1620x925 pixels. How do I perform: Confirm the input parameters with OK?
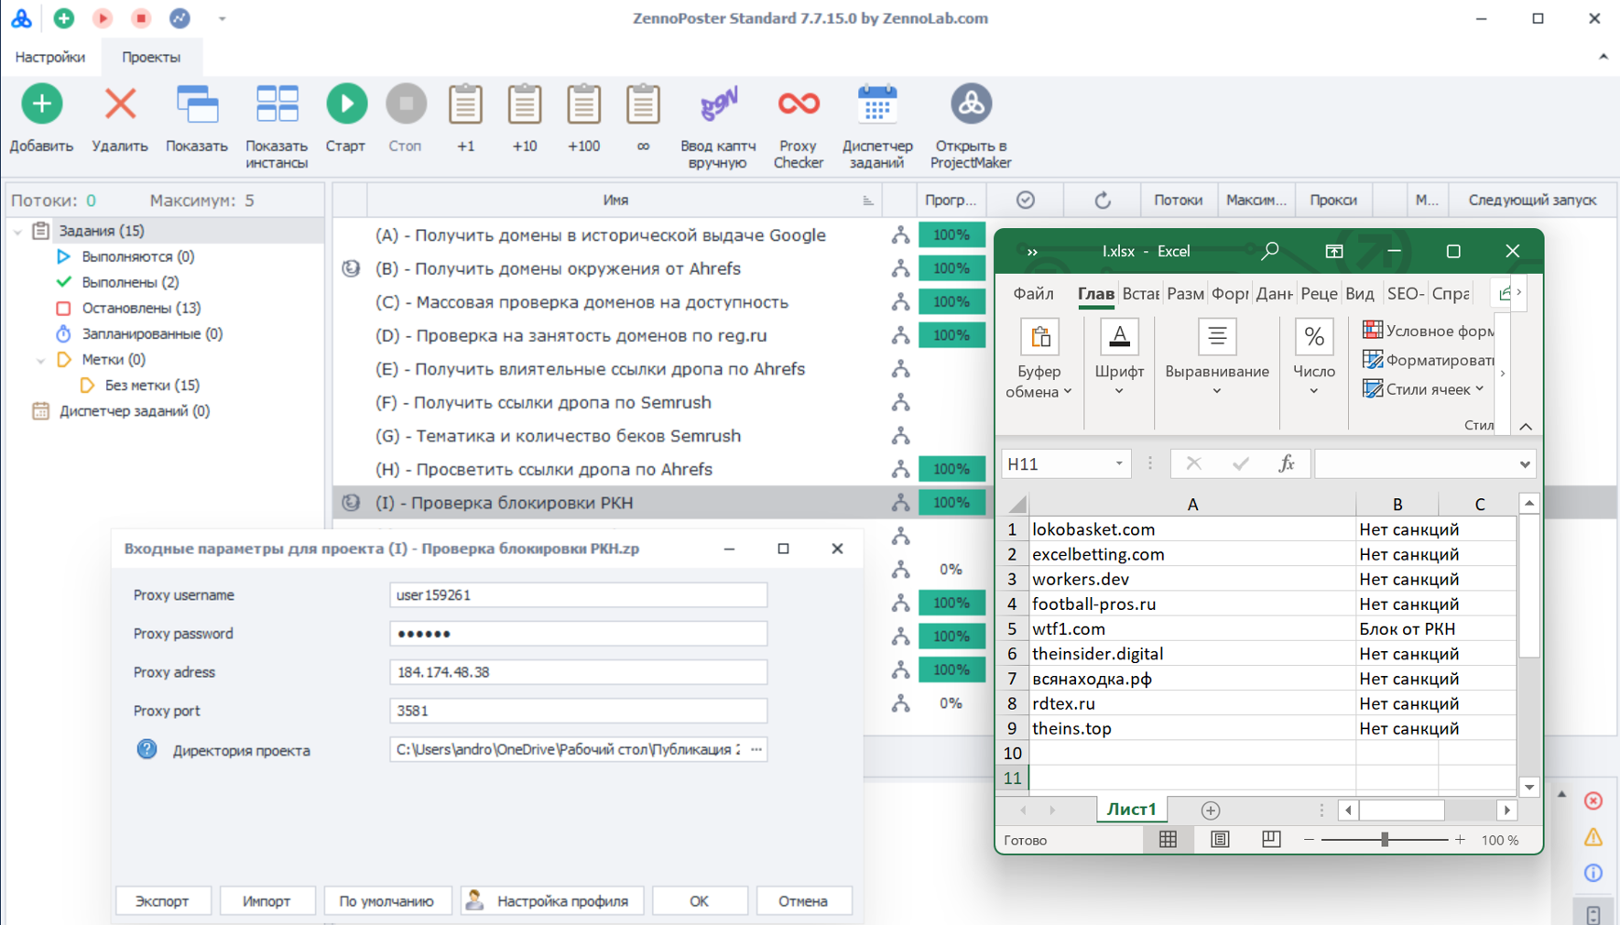coord(700,901)
